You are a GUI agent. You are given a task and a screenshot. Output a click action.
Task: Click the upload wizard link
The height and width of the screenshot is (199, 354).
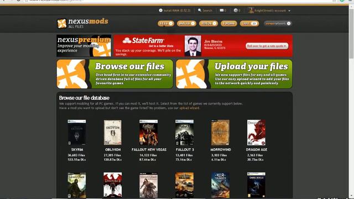point(189,108)
